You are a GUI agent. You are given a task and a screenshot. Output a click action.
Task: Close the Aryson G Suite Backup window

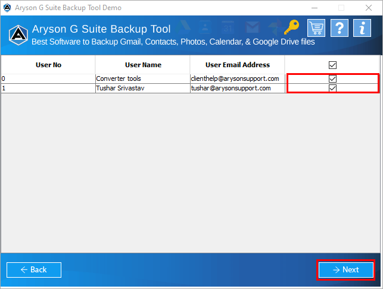coord(369,8)
